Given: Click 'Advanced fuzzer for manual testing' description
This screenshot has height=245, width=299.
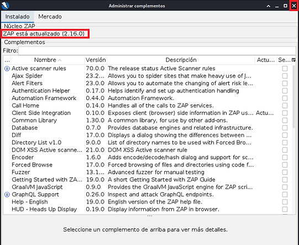Looking at the screenshot, I should pos(156,173).
